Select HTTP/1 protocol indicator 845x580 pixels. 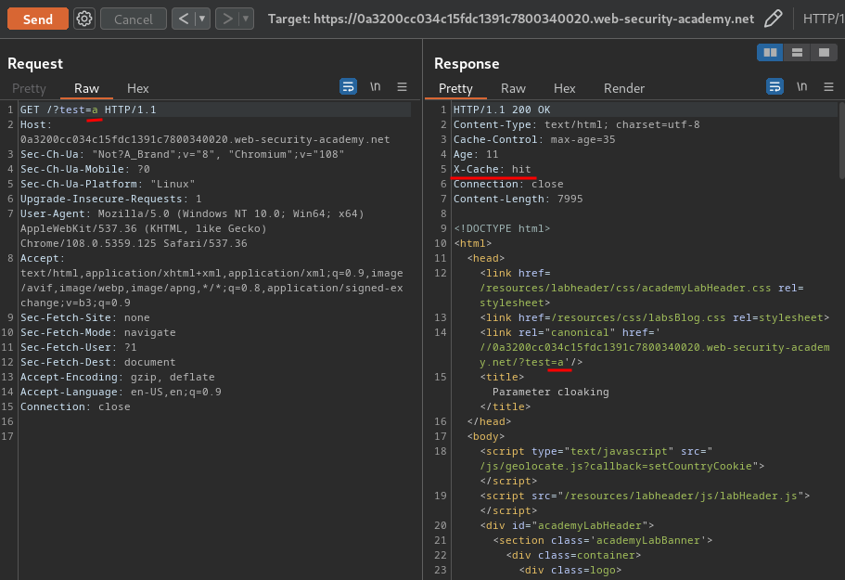tap(824, 19)
